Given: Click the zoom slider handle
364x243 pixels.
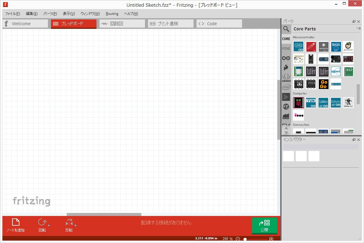Looking at the screenshot, I should point(245,239).
